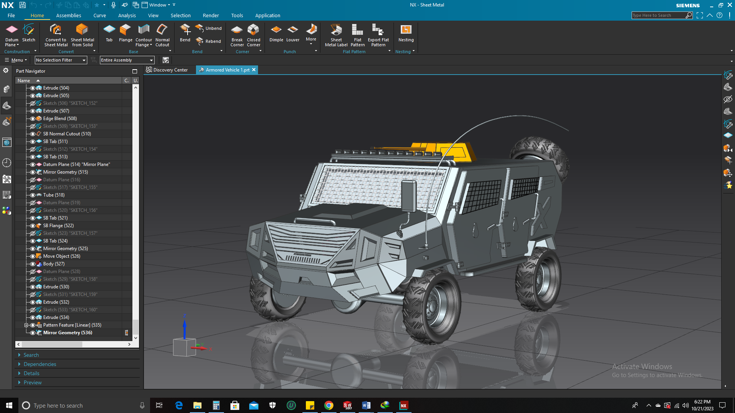Expand the Dependencies section
Image resolution: width=735 pixels, height=413 pixels.
tap(40, 364)
